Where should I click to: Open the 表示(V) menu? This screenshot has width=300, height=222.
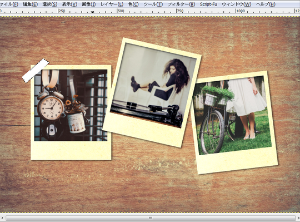(69, 4)
